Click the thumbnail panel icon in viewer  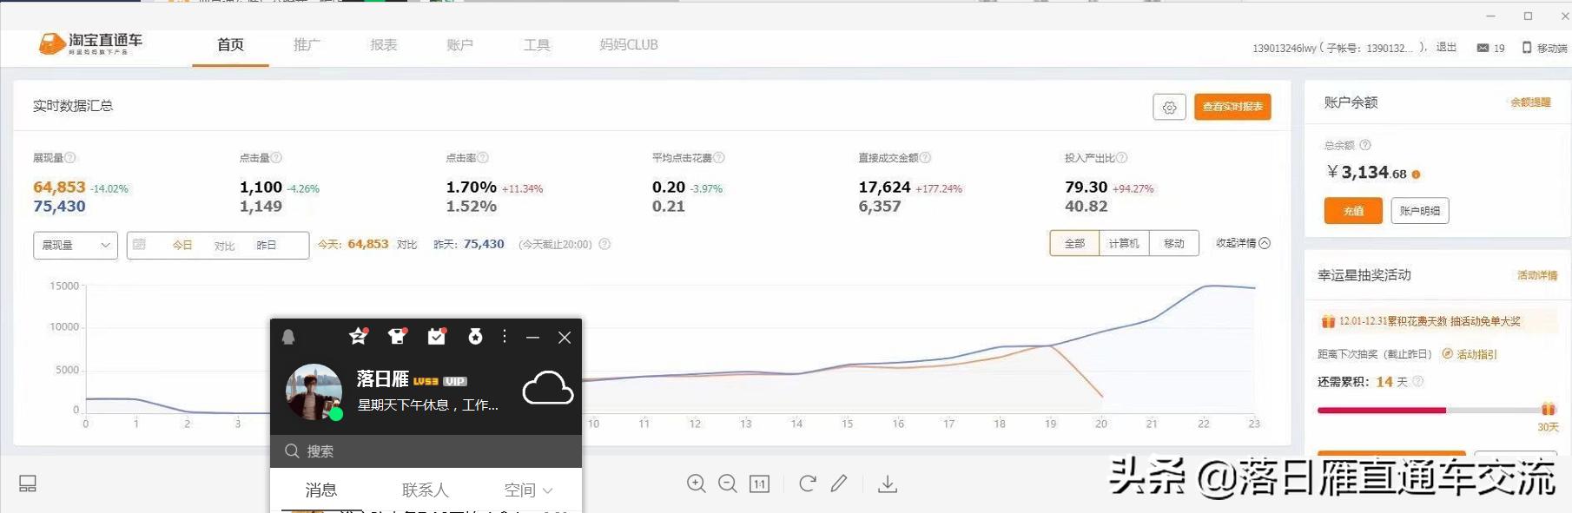[28, 483]
